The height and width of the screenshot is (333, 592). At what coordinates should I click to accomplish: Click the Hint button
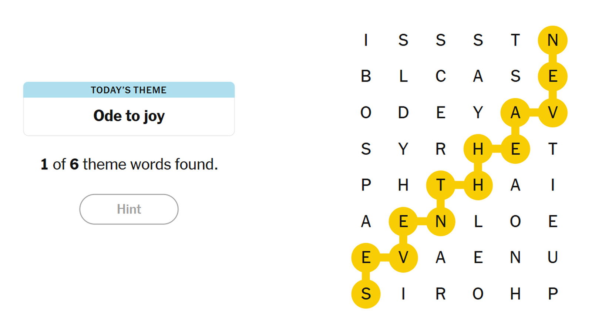(129, 209)
